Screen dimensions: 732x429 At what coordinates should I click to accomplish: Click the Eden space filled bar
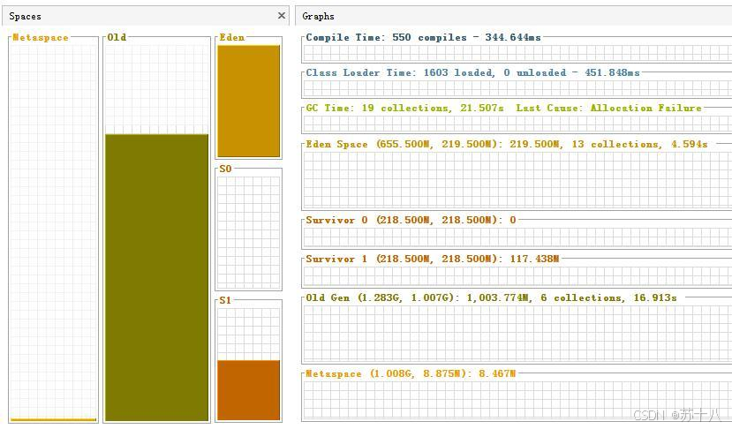249,101
